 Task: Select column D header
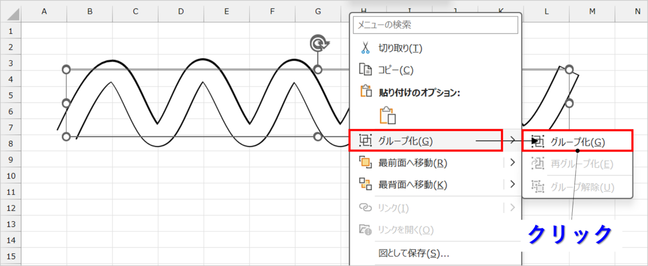coord(181,11)
